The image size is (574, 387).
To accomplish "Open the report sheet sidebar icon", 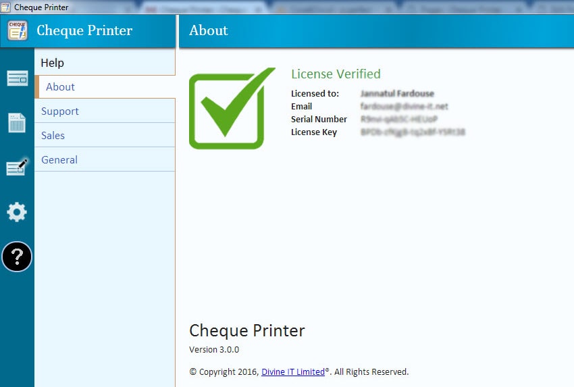I will coord(17,123).
